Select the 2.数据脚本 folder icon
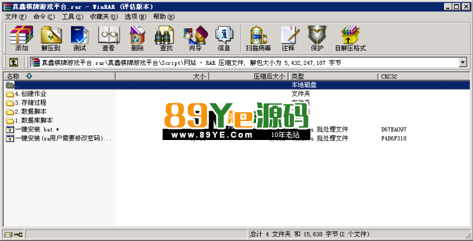The image size is (473, 241). coord(10,112)
